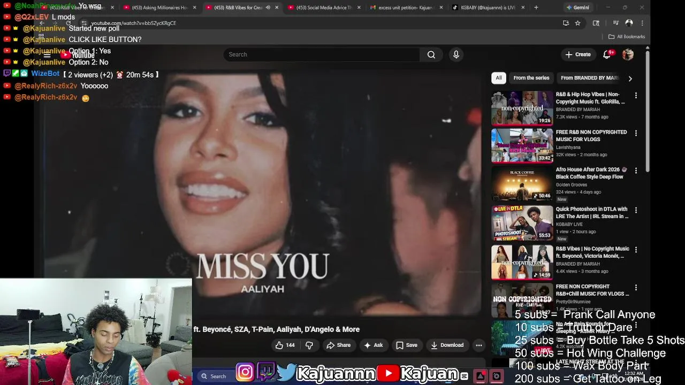Image resolution: width=685 pixels, height=385 pixels.
Task: Open options for R&B & Hip Hop Vibes video
Action: point(636,95)
